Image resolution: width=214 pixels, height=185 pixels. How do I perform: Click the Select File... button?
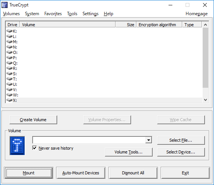coord(181,140)
